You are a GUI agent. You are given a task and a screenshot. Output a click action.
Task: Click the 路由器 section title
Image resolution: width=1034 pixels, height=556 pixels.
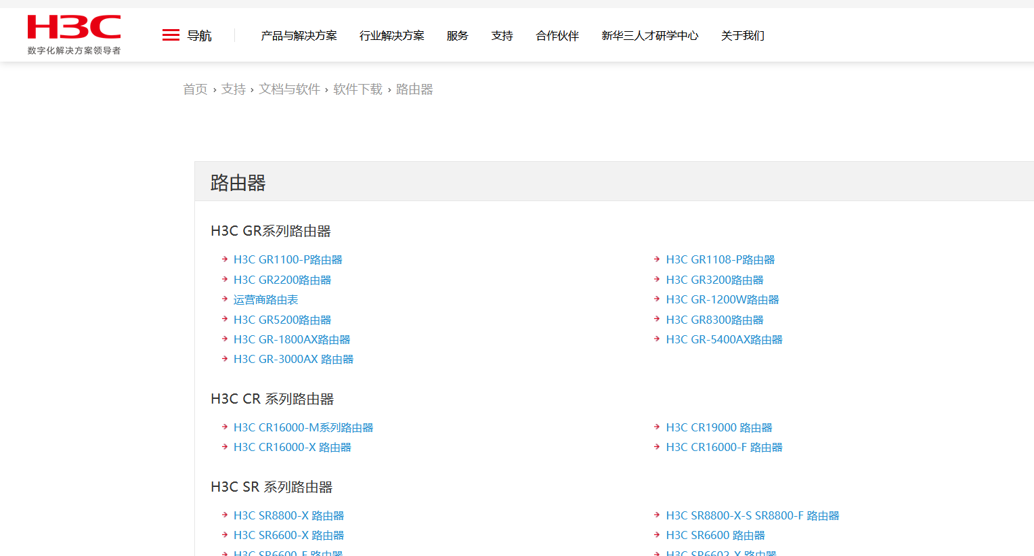pos(238,183)
